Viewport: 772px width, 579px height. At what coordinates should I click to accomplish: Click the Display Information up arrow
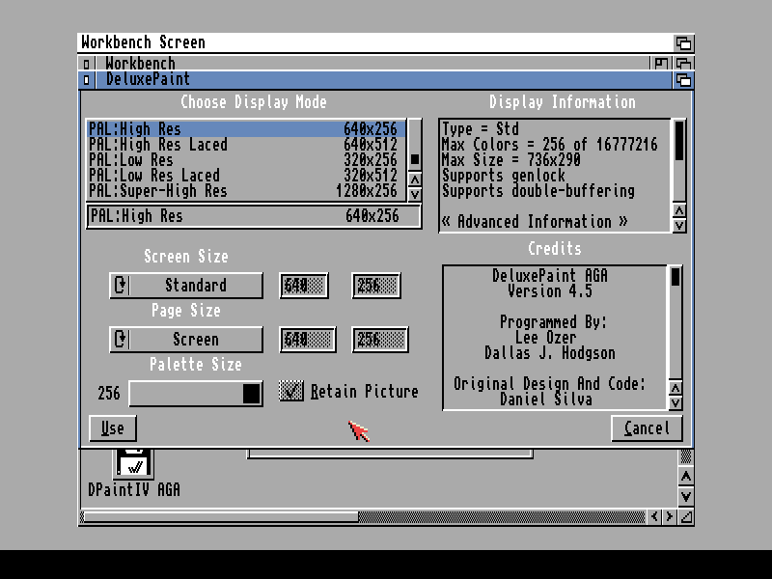pos(679,210)
